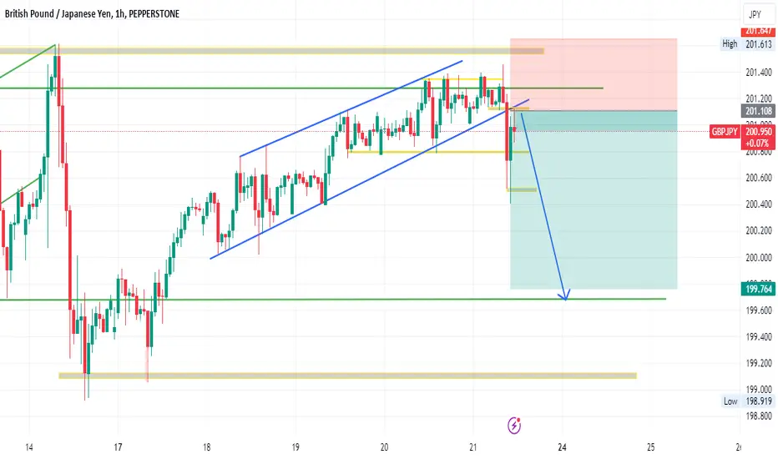Click date 24 on the time axis

562,447
